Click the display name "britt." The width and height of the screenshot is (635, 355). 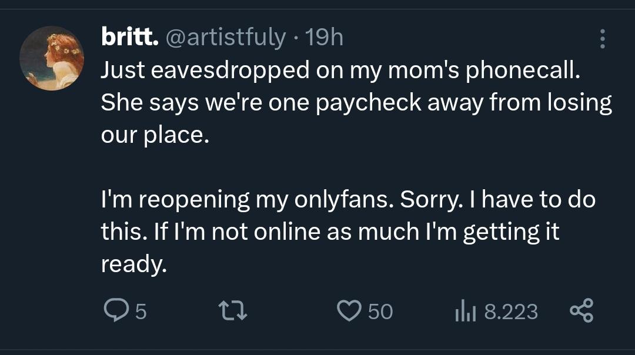tap(130, 38)
